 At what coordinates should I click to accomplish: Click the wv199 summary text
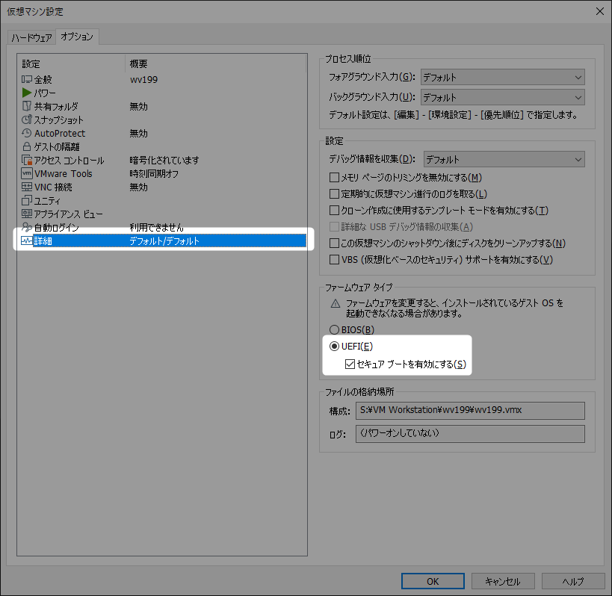(143, 80)
